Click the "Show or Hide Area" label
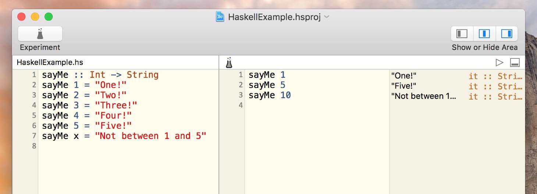The image size is (537, 194). [485, 47]
